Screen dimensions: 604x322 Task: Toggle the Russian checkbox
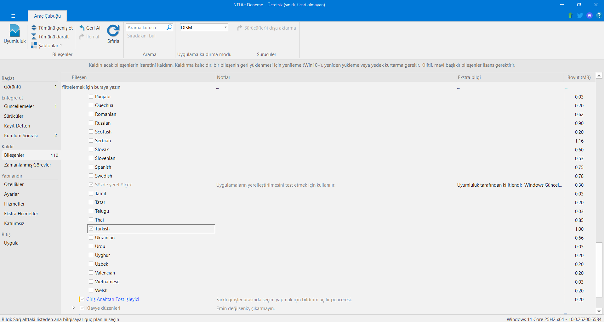pos(91,123)
